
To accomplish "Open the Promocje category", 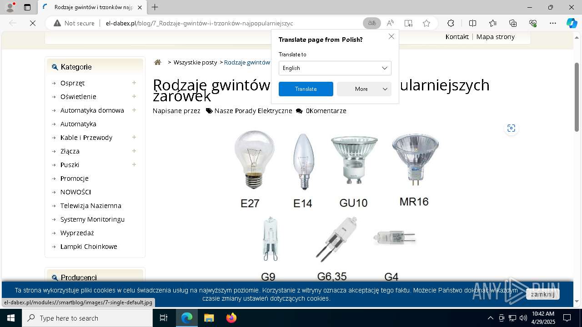I will click(74, 178).
